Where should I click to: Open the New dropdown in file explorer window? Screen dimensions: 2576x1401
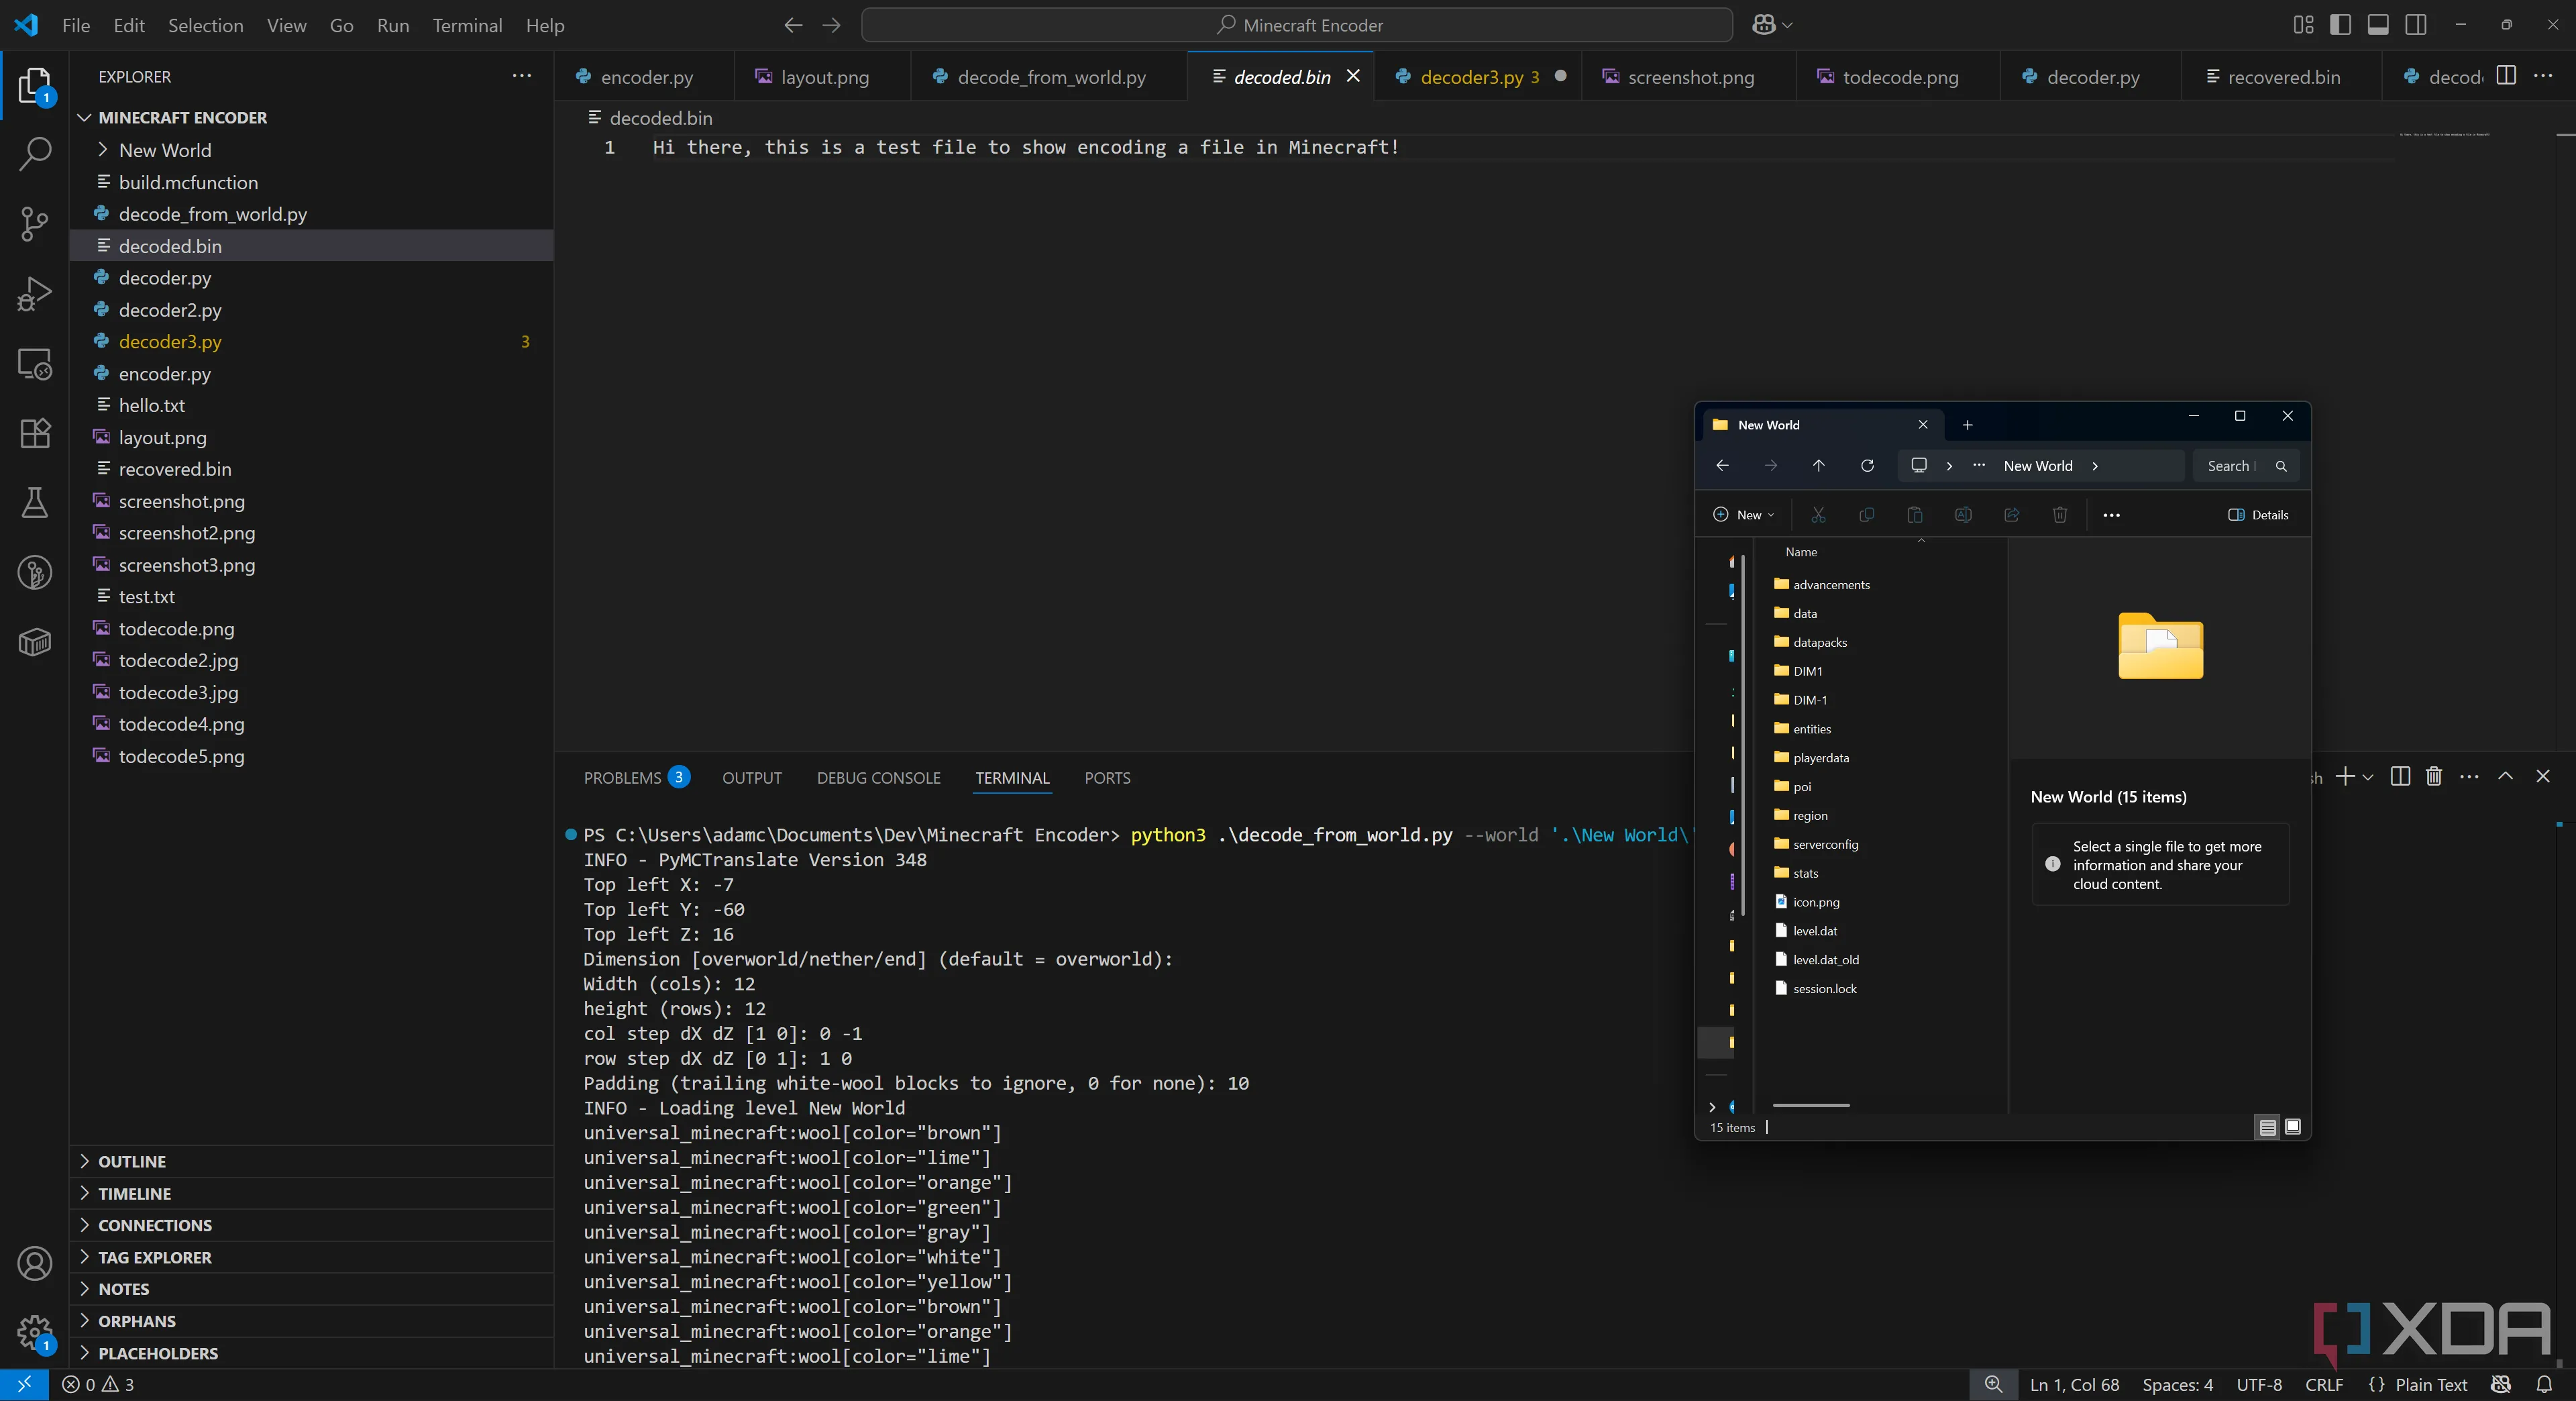1744,515
